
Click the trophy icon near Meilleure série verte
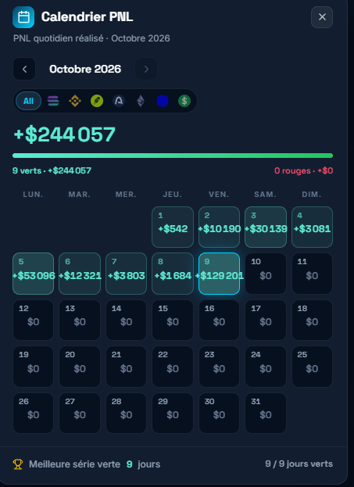18,464
